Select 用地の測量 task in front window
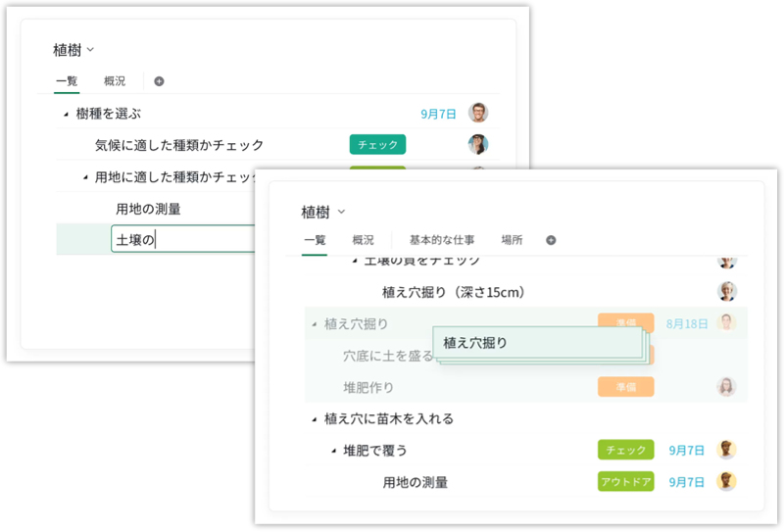The image size is (784, 532). (415, 482)
